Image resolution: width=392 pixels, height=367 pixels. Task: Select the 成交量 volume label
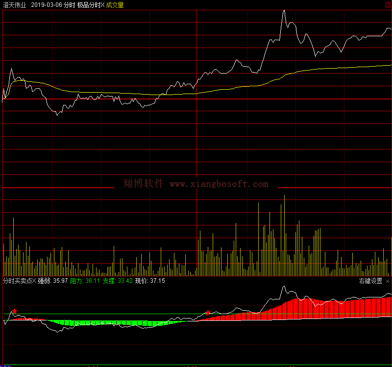115,5
